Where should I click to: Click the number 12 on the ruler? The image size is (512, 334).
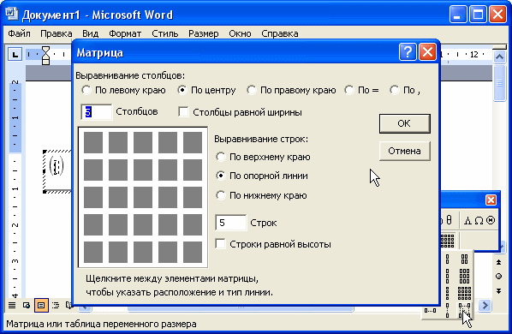tap(474, 54)
